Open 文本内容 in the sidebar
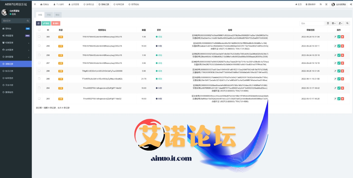Image resolution: width=353 pixels, height=178 pixels. tap(16, 85)
